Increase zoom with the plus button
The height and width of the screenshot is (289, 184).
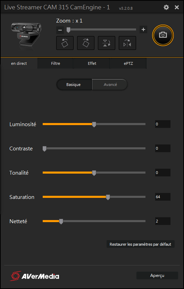pyautogui.click(x=143, y=29)
